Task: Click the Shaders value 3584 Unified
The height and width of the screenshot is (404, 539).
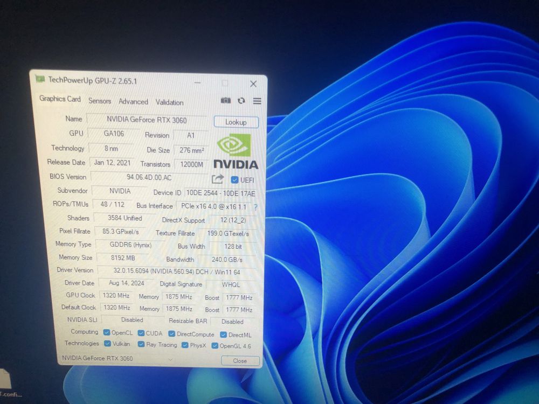Action: [x=125, y=218]
